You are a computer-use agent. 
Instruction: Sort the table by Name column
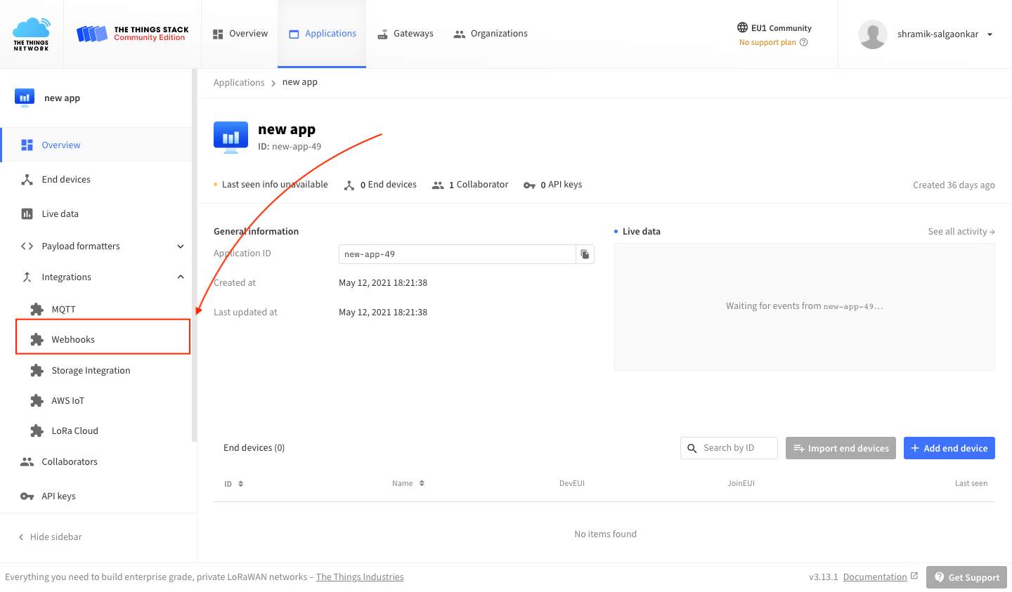click(408, 483)
